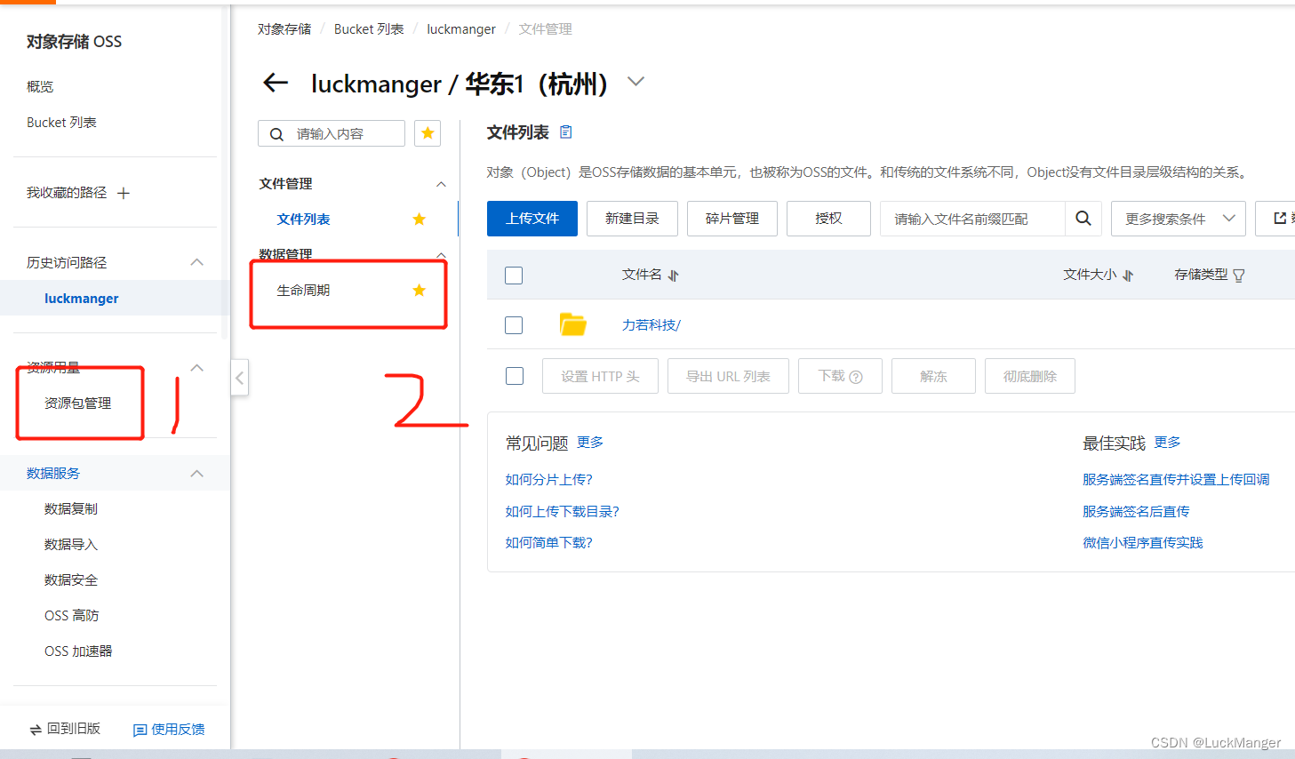Open OSS 加速器 in the sidebar
This screenshot has height=759, width=1295.
78,651
